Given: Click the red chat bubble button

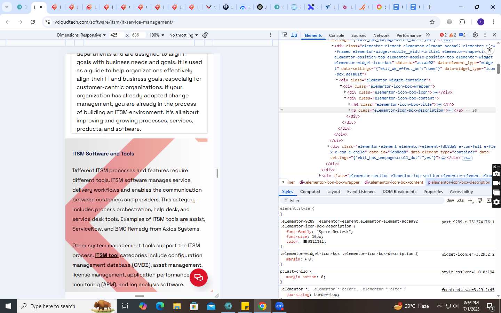Looking at the screenshot, I should pos(199,278).
